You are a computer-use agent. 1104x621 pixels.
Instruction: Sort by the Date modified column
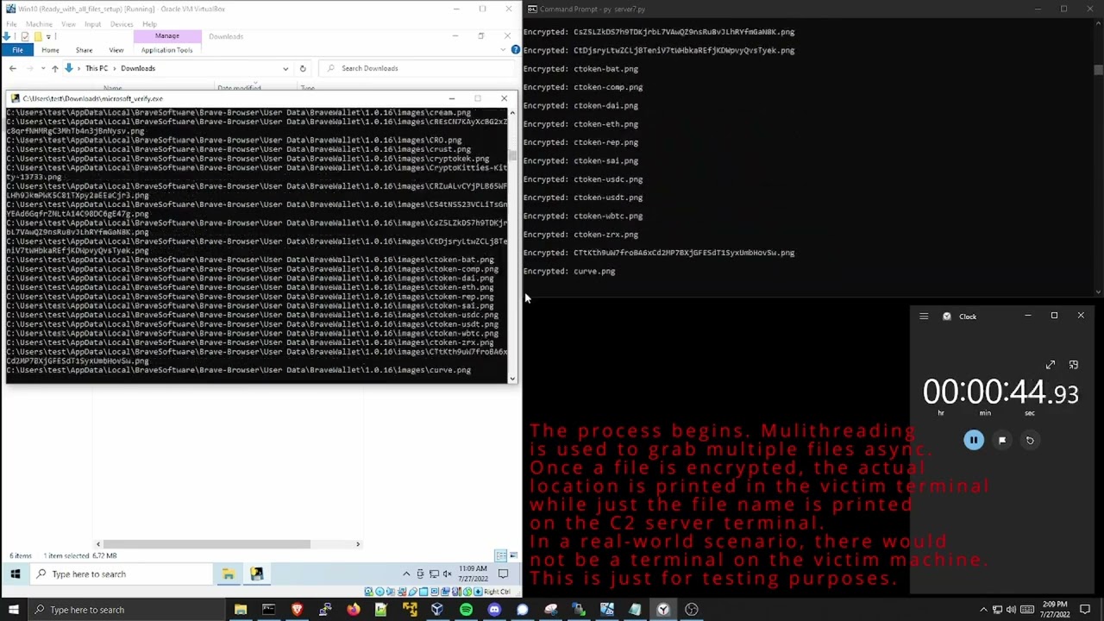239,87
